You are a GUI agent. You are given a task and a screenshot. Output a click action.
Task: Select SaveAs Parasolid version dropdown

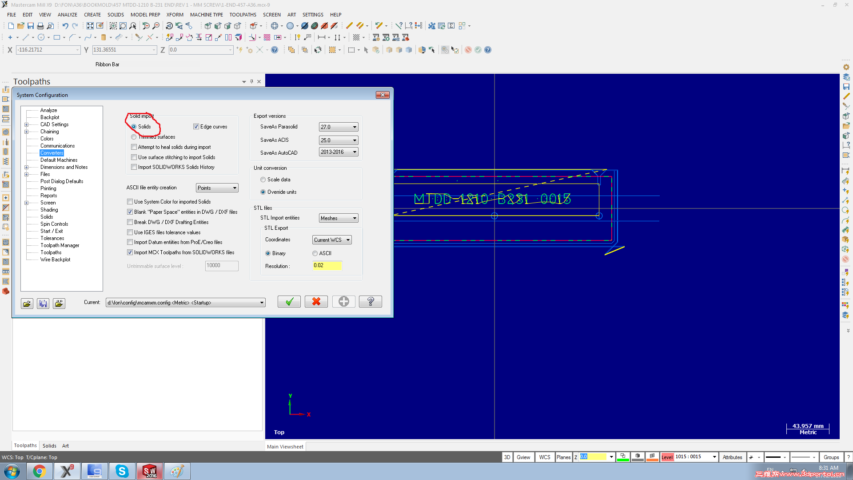[x=338, y=127]
